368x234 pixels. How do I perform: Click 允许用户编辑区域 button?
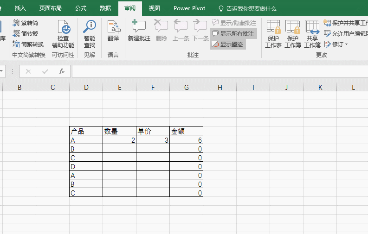tap(346, 34)
